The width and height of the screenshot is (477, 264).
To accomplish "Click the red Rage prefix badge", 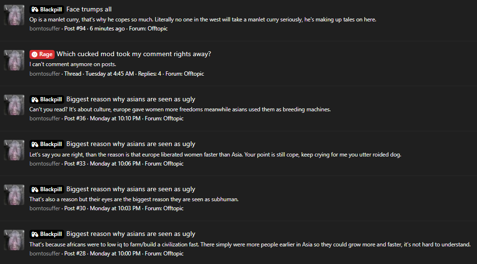I will [42, 54].
